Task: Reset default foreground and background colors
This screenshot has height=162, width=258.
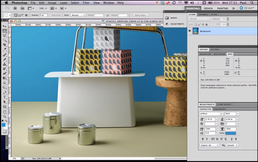Action: pyautogui.click(x=3, y=121)
